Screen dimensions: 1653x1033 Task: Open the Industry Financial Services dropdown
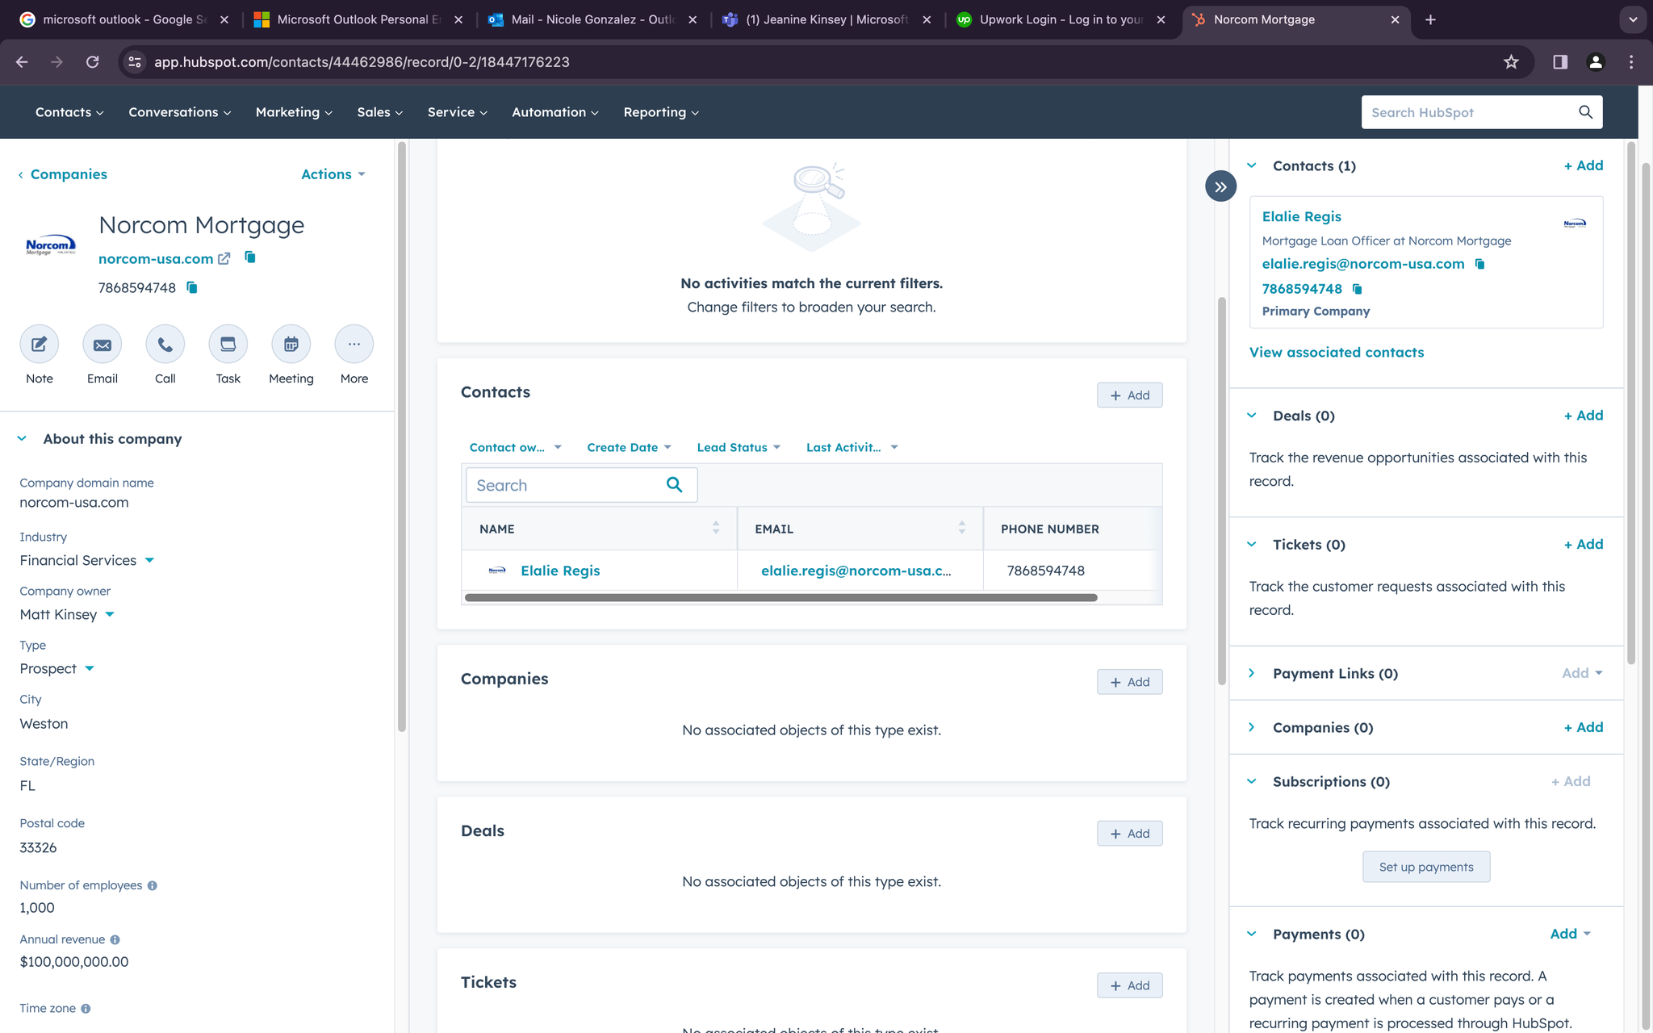coord(149,560)
